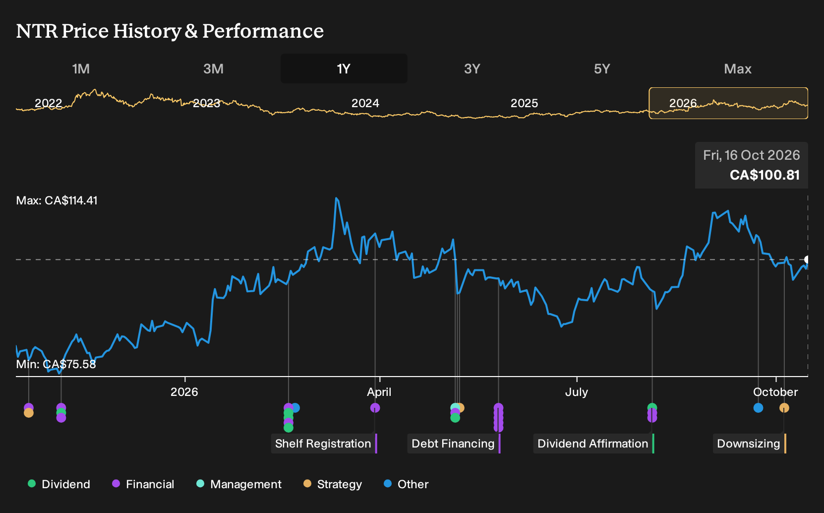Toggle the Other legend filter
The height and width of the screenshot is (513, 824).
click(406, 484)
